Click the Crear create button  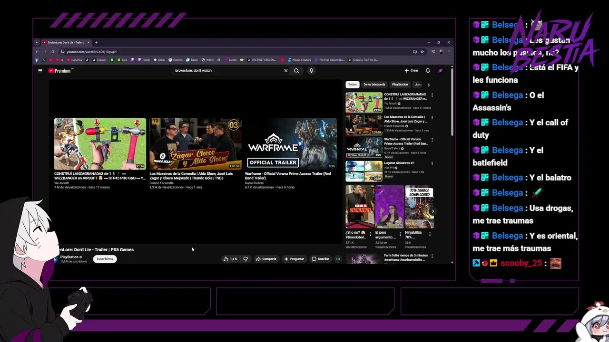click(x=411, y=71)
